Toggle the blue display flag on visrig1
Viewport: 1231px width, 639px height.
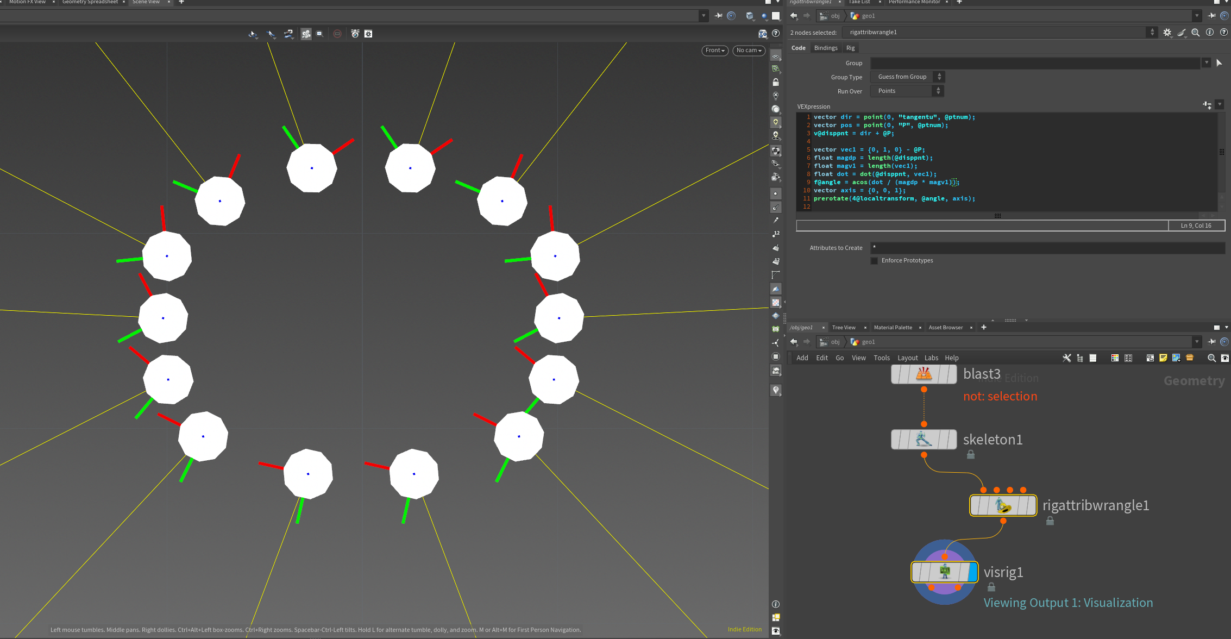[x=972, y=572]
